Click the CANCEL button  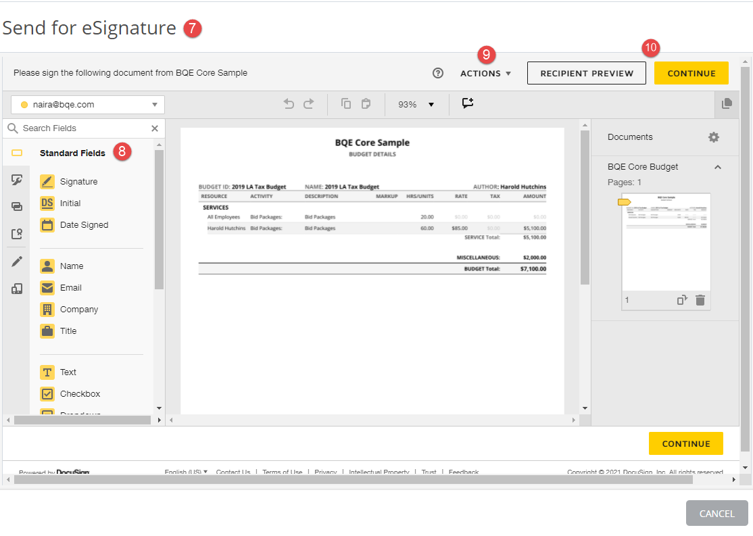(x=716, y=514)
